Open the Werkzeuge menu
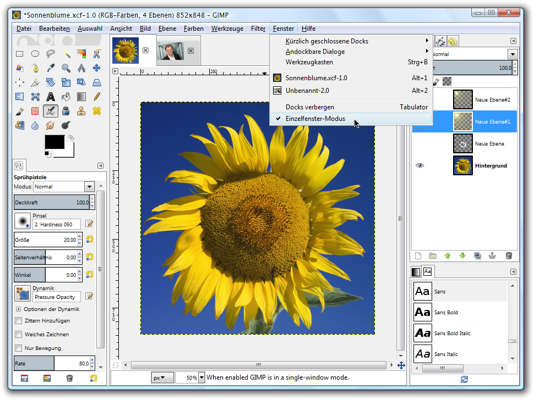This screenshot has width=534, height=400. (227, 29)
